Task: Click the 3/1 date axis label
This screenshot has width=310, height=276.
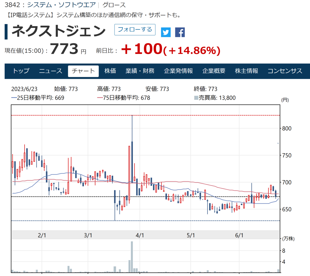Action: (x=88, y=235)
